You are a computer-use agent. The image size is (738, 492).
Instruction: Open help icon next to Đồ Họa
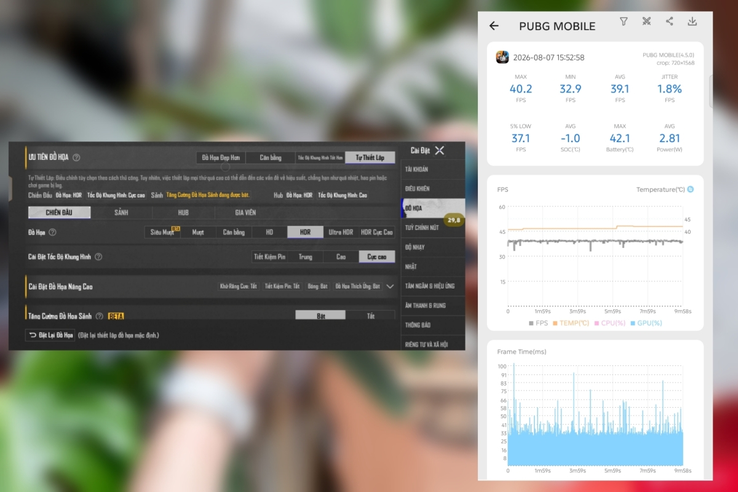tap(52, 232)
